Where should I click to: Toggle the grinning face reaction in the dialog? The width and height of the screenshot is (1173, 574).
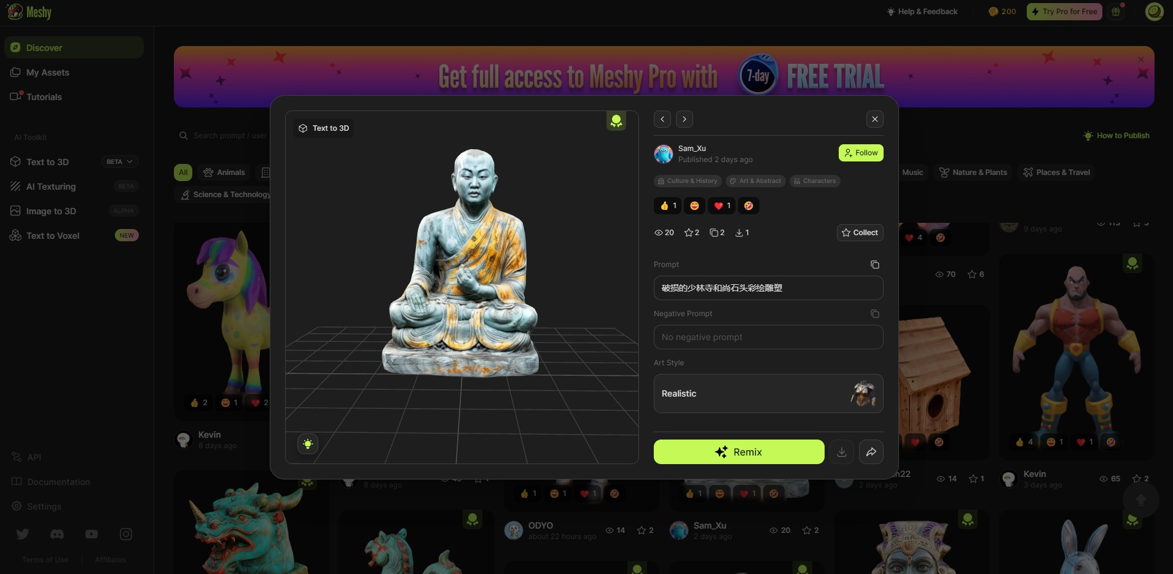tap(694, 206)
